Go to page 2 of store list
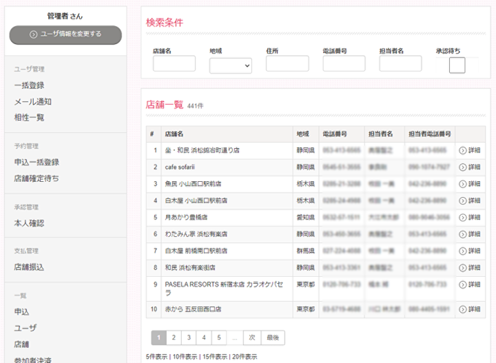496x363 pixels. pyautogui.click(x=173, y=338)
